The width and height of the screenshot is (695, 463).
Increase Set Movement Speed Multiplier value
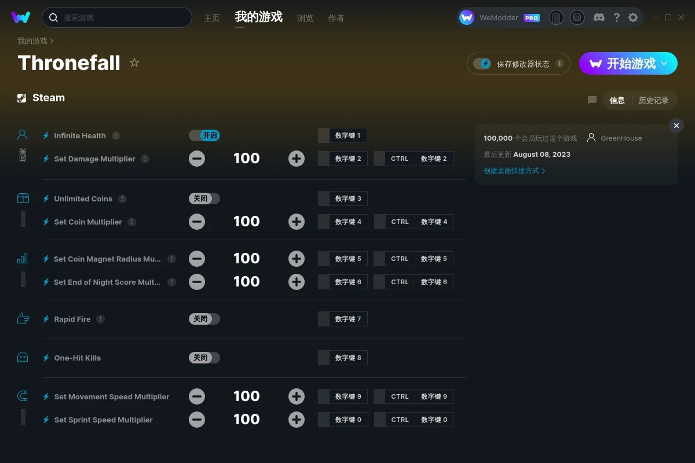click(x=297, y=396)
